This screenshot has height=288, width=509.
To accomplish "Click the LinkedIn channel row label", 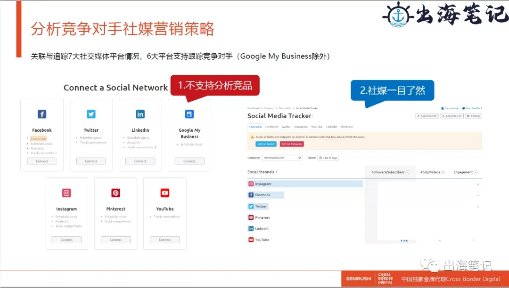I will (262, 228).
